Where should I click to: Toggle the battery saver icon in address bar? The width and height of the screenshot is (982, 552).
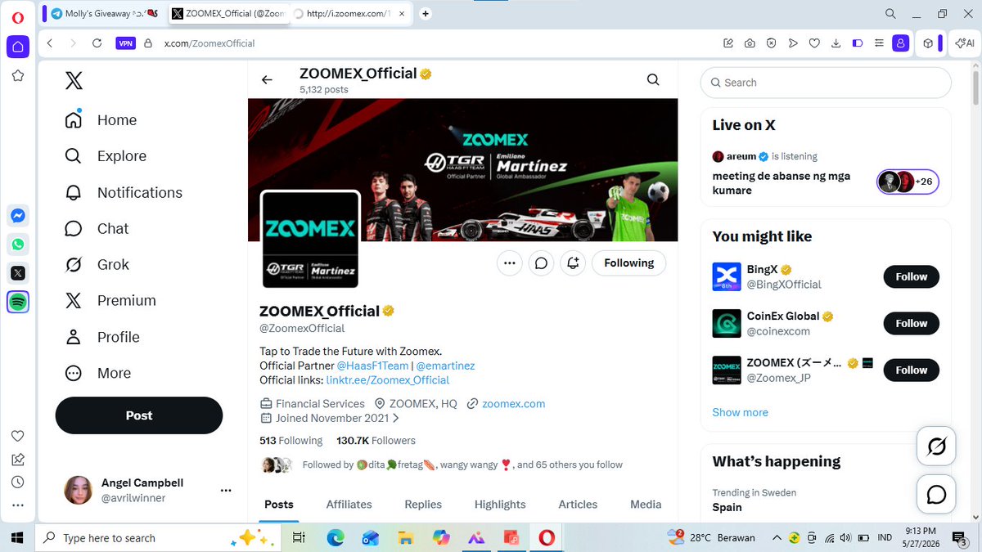click(x=857, y=43)
